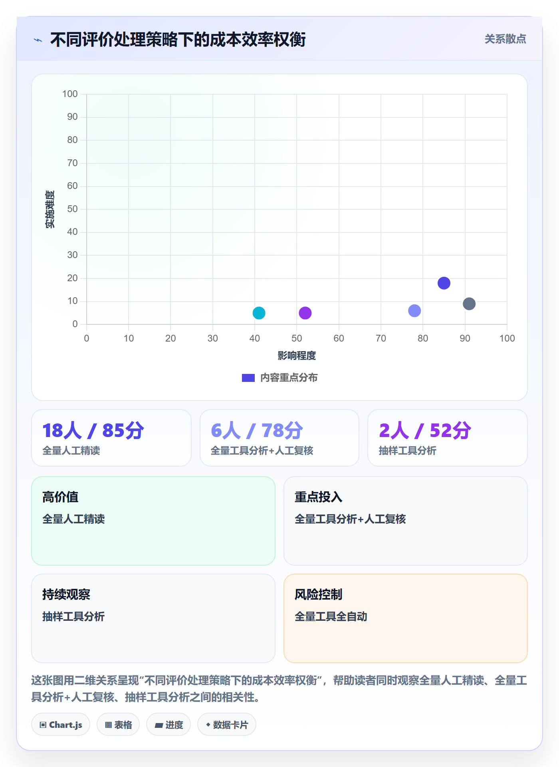Click 抽样工具分析 text under 2人 / 52分
This screenshot has width=559, height=767.
click(x=407, y=451)
